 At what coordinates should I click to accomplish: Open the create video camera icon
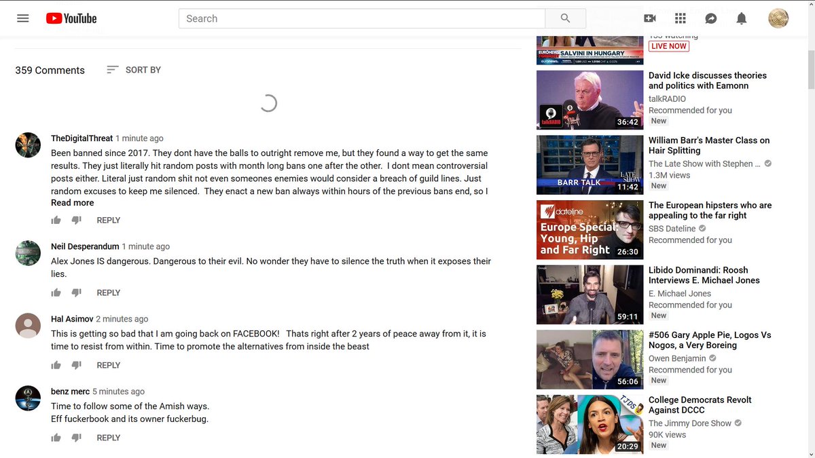point(650,18)
